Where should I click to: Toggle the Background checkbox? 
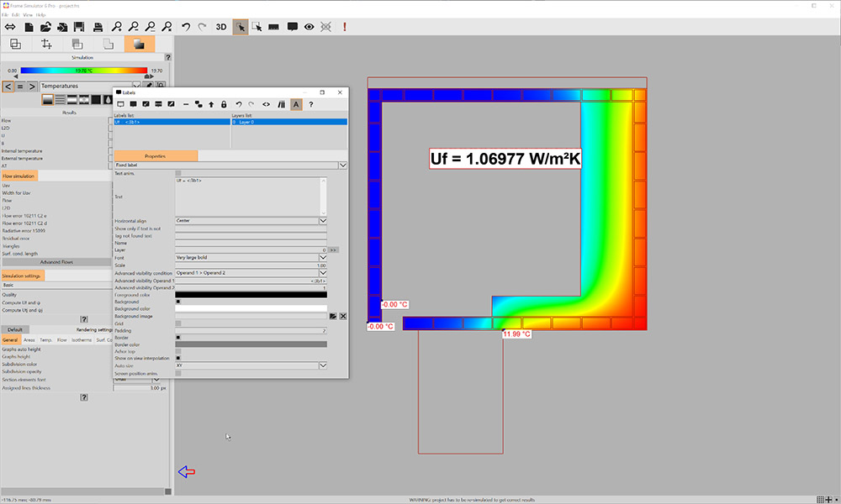(x=178, y=302)
